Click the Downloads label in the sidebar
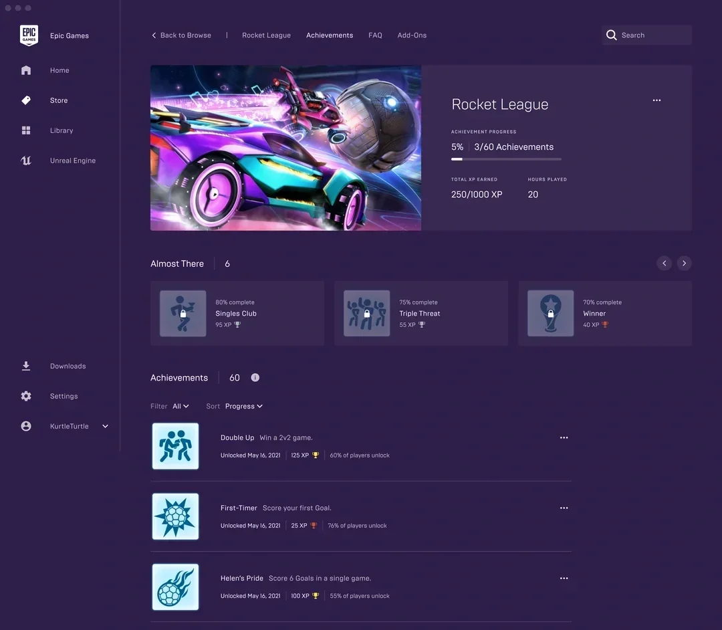Screen dimensions: 722x630 pyautogui.click(x=68, y=366)
